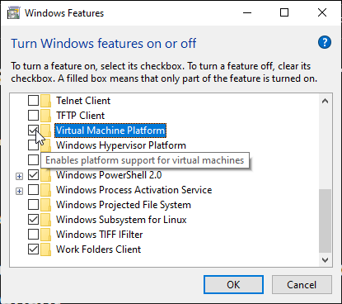Viewport: 342px width, 304px height.
Task: Select the Work Folders Client entry
Action: click(98, 249)
